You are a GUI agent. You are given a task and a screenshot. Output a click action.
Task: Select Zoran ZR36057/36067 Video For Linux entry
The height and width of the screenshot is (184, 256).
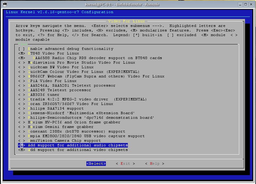coord(66,104)
